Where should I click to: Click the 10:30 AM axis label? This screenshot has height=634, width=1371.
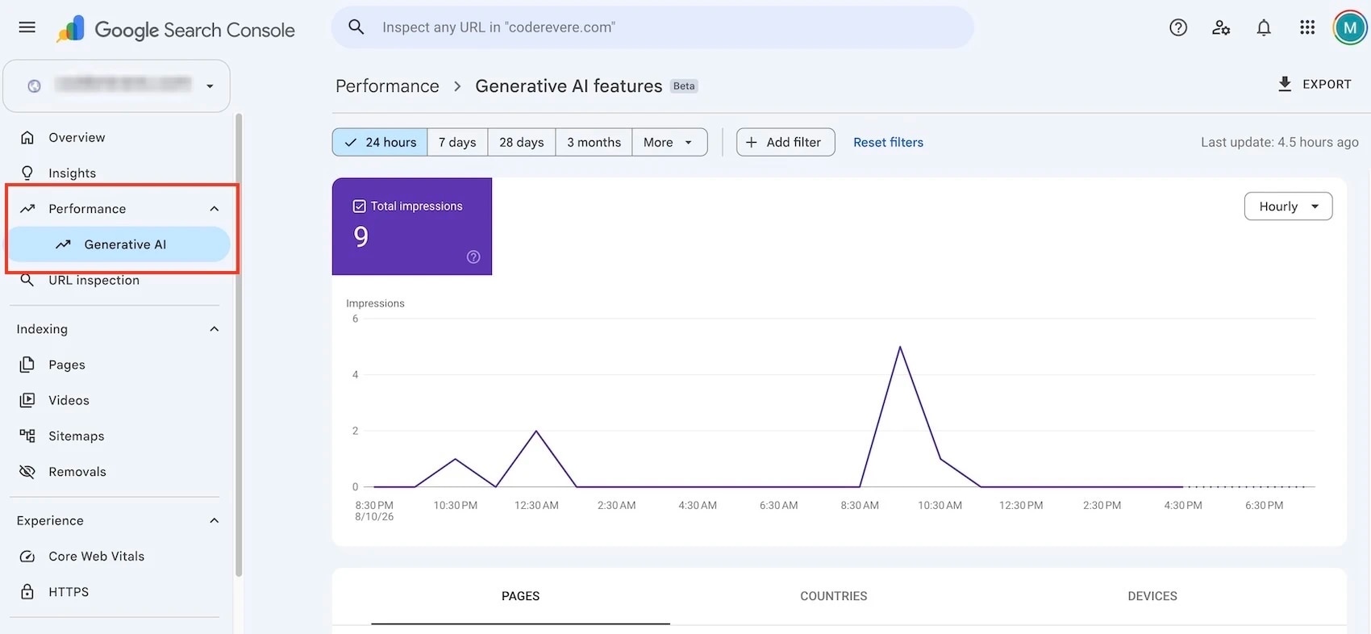(940, 506)
